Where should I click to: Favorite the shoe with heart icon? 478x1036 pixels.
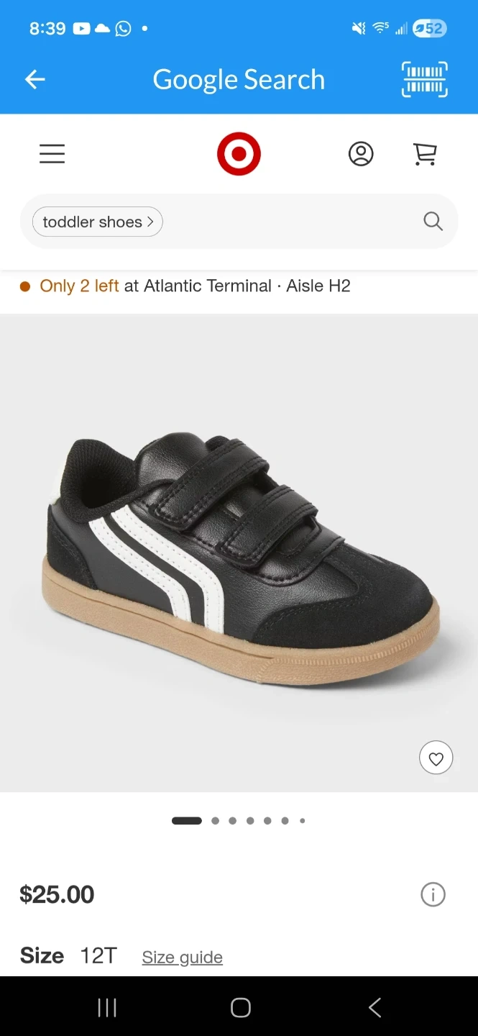click(x=436, y=758)
